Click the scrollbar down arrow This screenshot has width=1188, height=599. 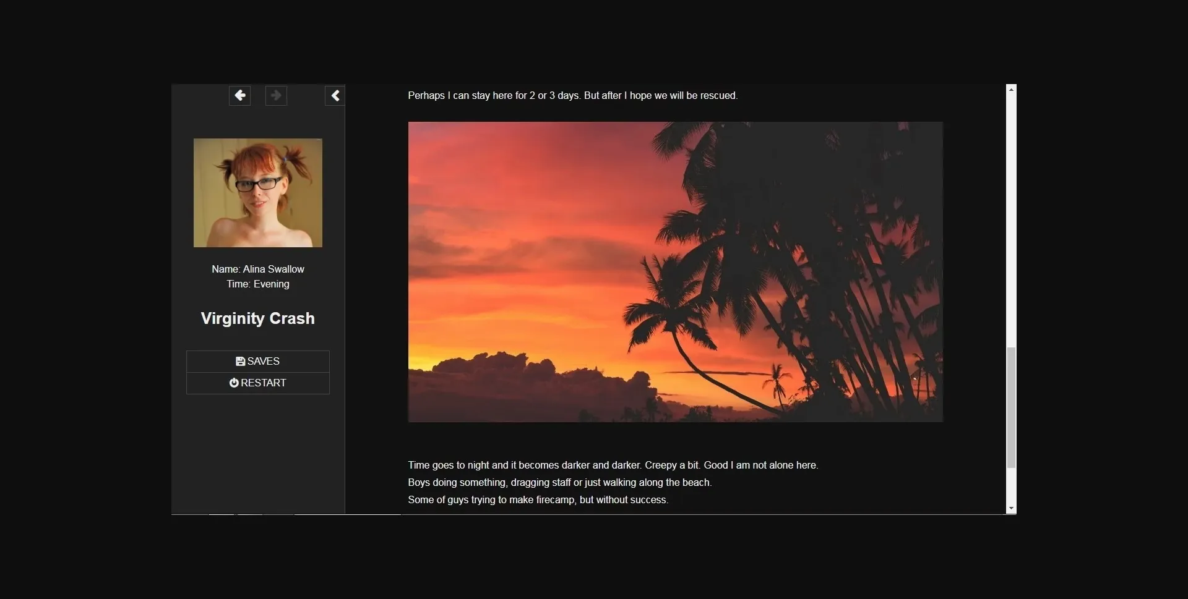[x=1011, y=509]
